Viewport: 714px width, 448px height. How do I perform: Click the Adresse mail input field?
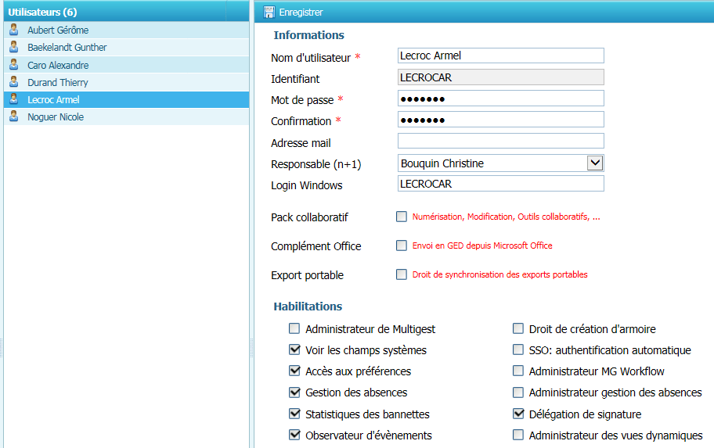501,142
